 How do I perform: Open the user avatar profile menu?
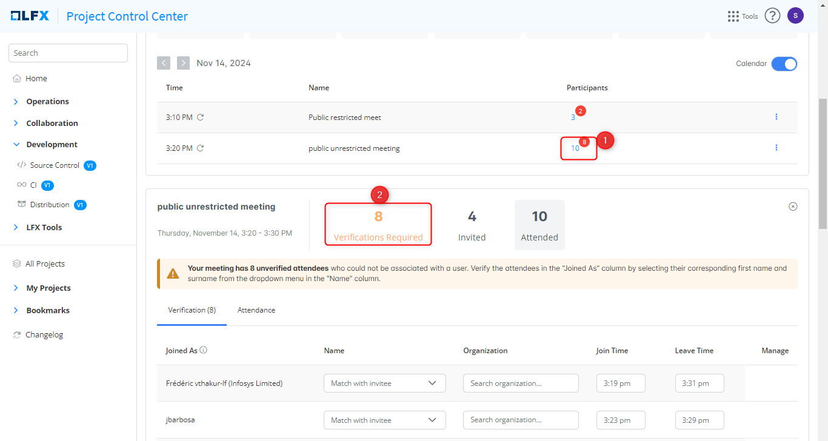point(795,16)
